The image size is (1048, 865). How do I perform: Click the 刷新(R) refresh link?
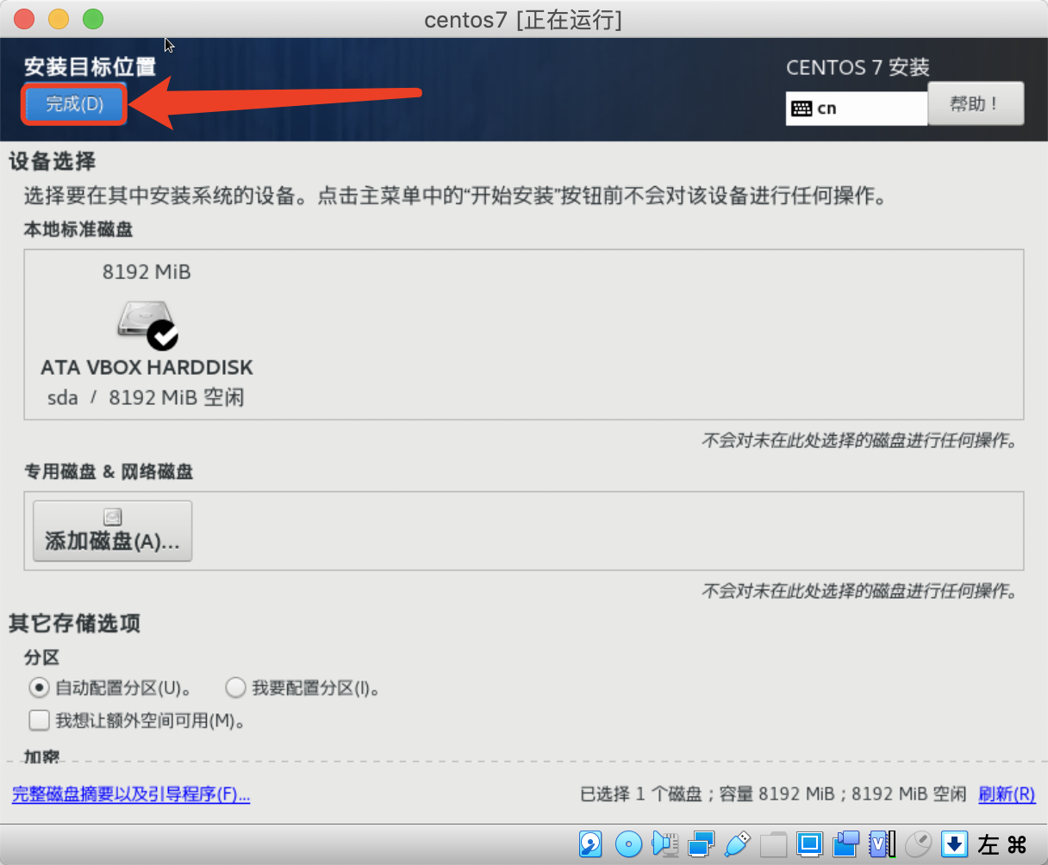pos(1007,794)
